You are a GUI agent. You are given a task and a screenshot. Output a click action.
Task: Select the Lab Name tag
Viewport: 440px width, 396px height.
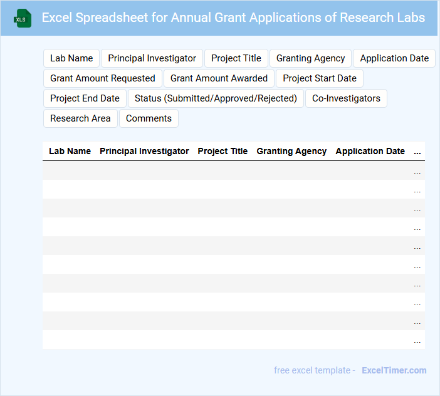[x=71, y=58]
